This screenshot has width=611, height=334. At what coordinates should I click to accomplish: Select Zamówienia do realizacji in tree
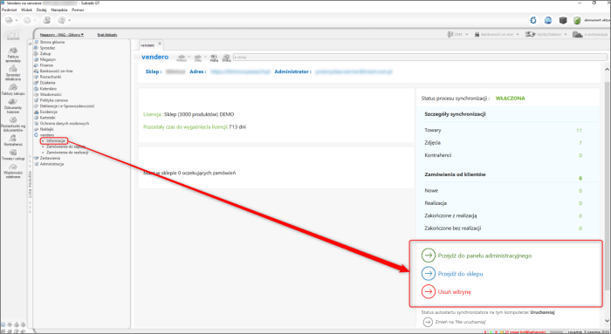[67, 153]
